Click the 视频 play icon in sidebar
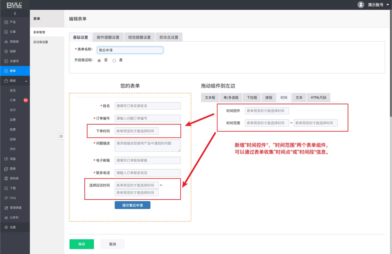392x254 pixels. 6,51
